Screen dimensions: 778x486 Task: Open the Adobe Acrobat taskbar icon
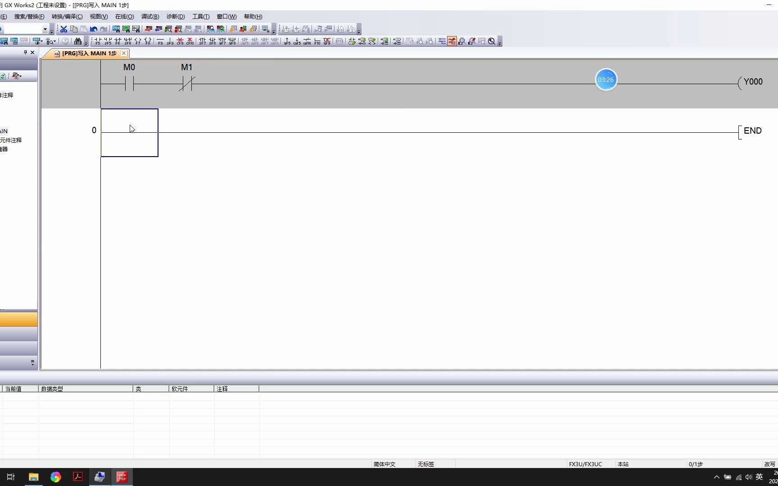(77, 477)
